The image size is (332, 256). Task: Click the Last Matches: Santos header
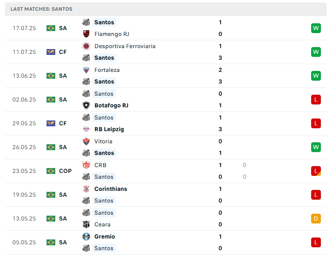click(41, 9)
